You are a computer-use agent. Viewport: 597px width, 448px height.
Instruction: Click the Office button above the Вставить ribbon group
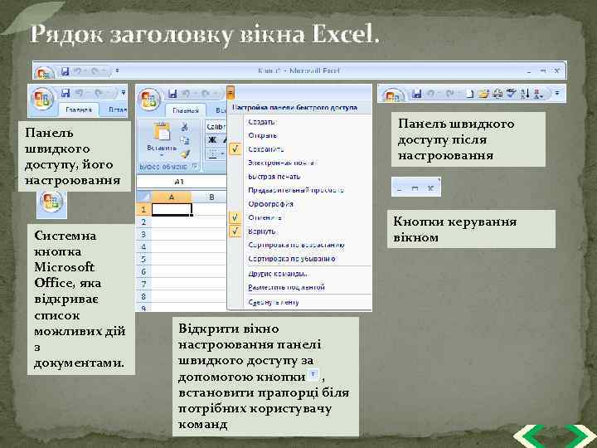click(x=149, y=100)
